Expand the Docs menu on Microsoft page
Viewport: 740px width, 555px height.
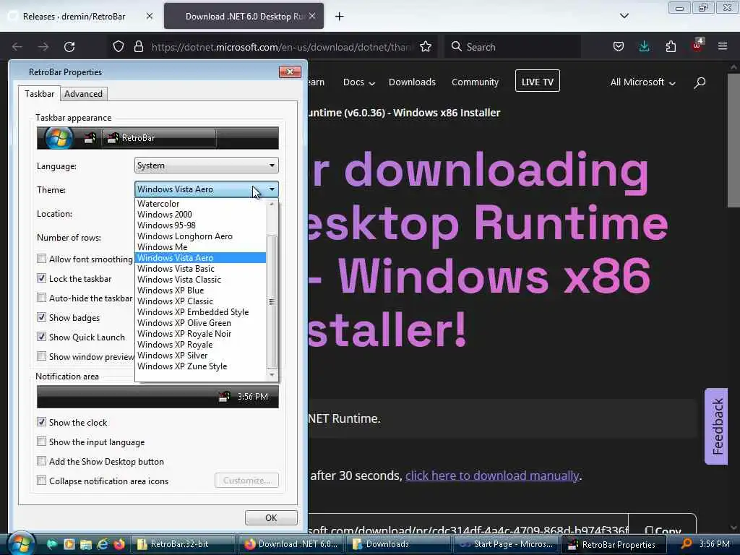(x=359, y=82)
